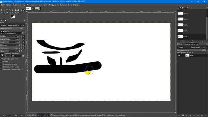Viewport: 208px width, 117px height.
Task: Reset tool options icon at bottom
Action: pyautogui.click(x=22, y=115)
